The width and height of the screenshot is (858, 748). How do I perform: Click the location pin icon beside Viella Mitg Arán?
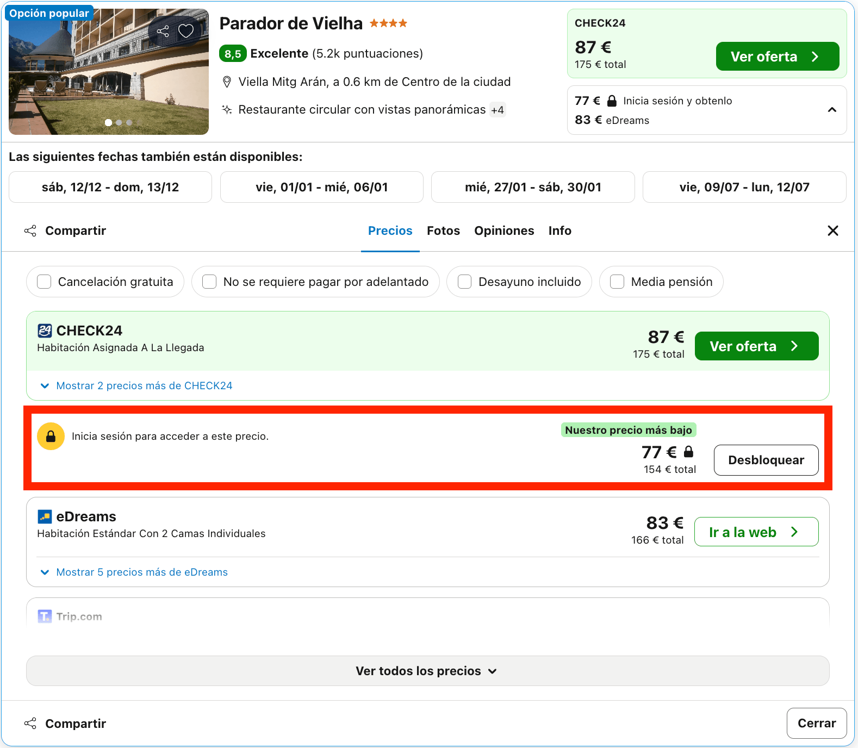pyautogui.click(x=227, y=82)
